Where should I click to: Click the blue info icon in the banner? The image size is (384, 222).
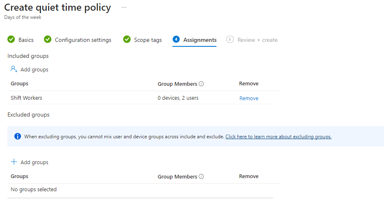click(18, 137)
